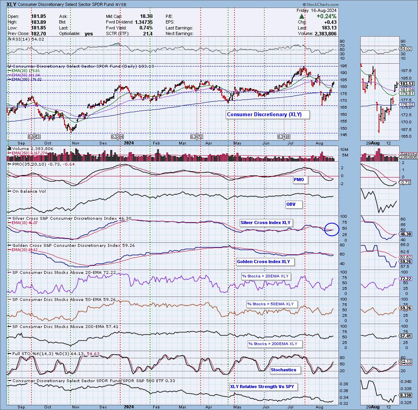Click the Fwd Dividend value 1.34735
Screen dimensions: 418x410
point(144,22)
